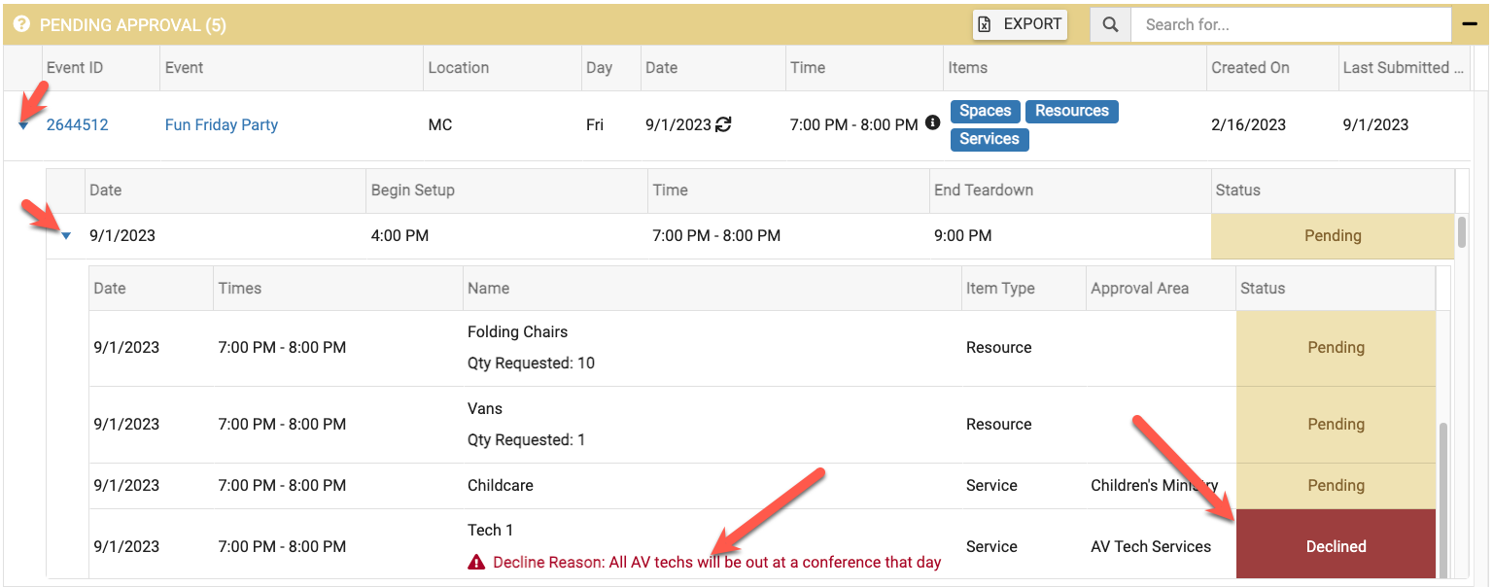The height and width of the screenshot is (587, 1493).
Task: Collapse the event 2644512 row arrow
Action: coord(23,125)
